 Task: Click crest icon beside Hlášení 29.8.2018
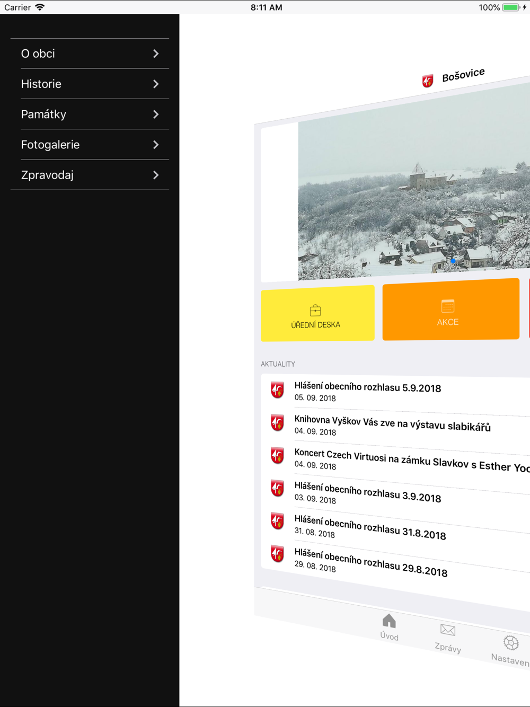tap(277, 554)
